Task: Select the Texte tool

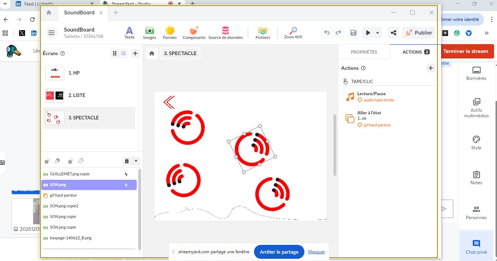Action: pyautogui.click(x=129, y=32)
